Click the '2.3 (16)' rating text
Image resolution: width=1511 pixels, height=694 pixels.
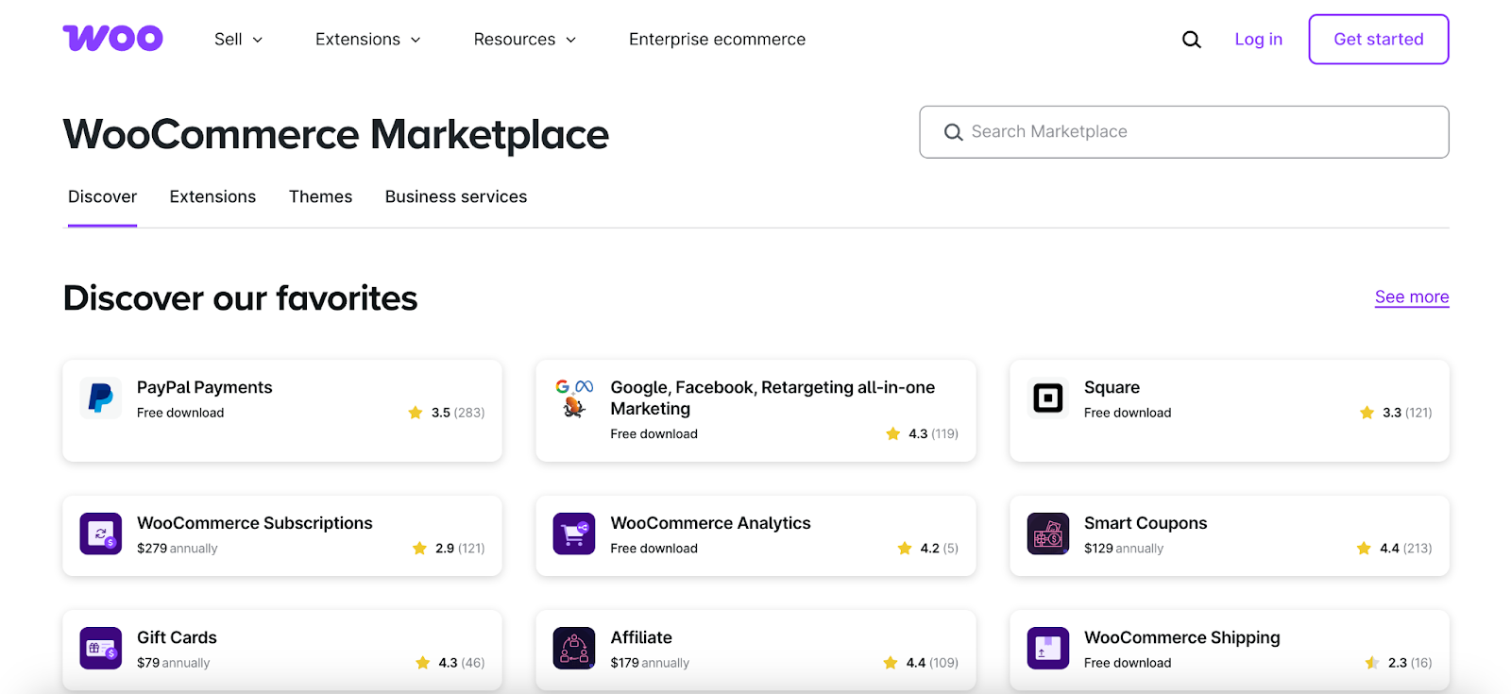[x=1410, y=663]
